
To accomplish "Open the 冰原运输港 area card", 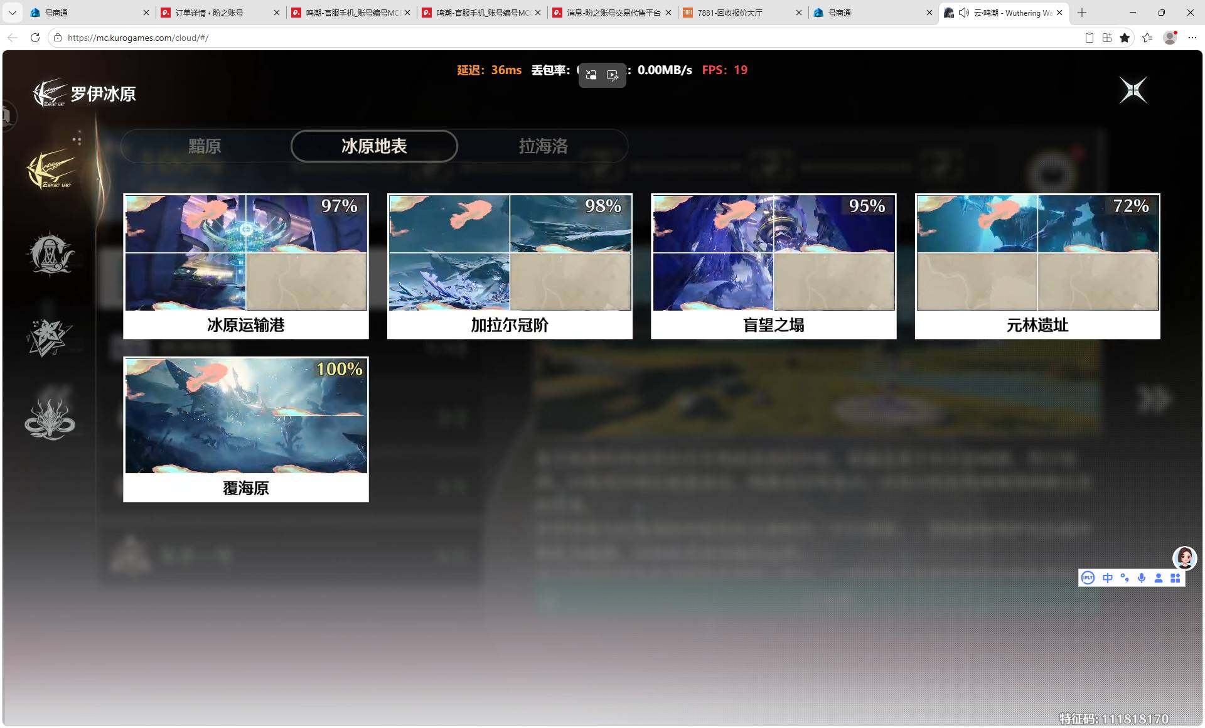I will pyautogui.click(x=246, y=266).
